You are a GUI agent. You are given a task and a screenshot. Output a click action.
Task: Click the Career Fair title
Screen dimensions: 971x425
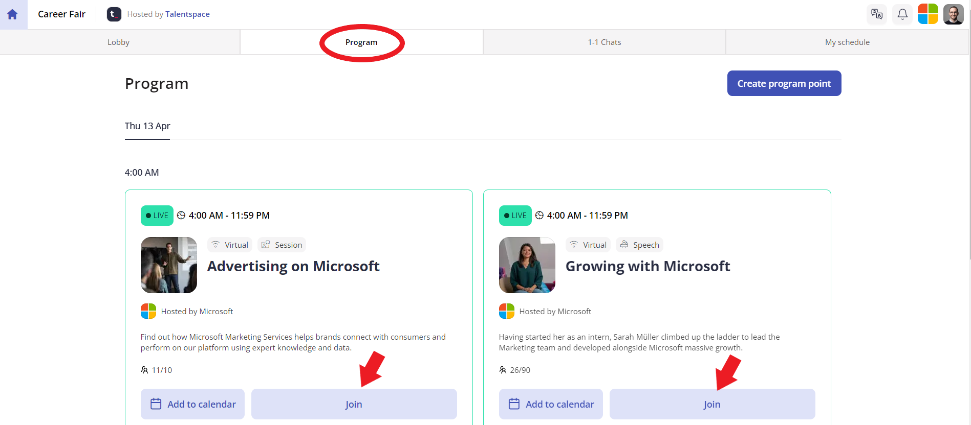[x=61, y=14]
